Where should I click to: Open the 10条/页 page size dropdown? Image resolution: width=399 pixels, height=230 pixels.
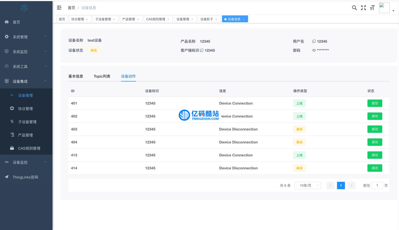(308, 186)
